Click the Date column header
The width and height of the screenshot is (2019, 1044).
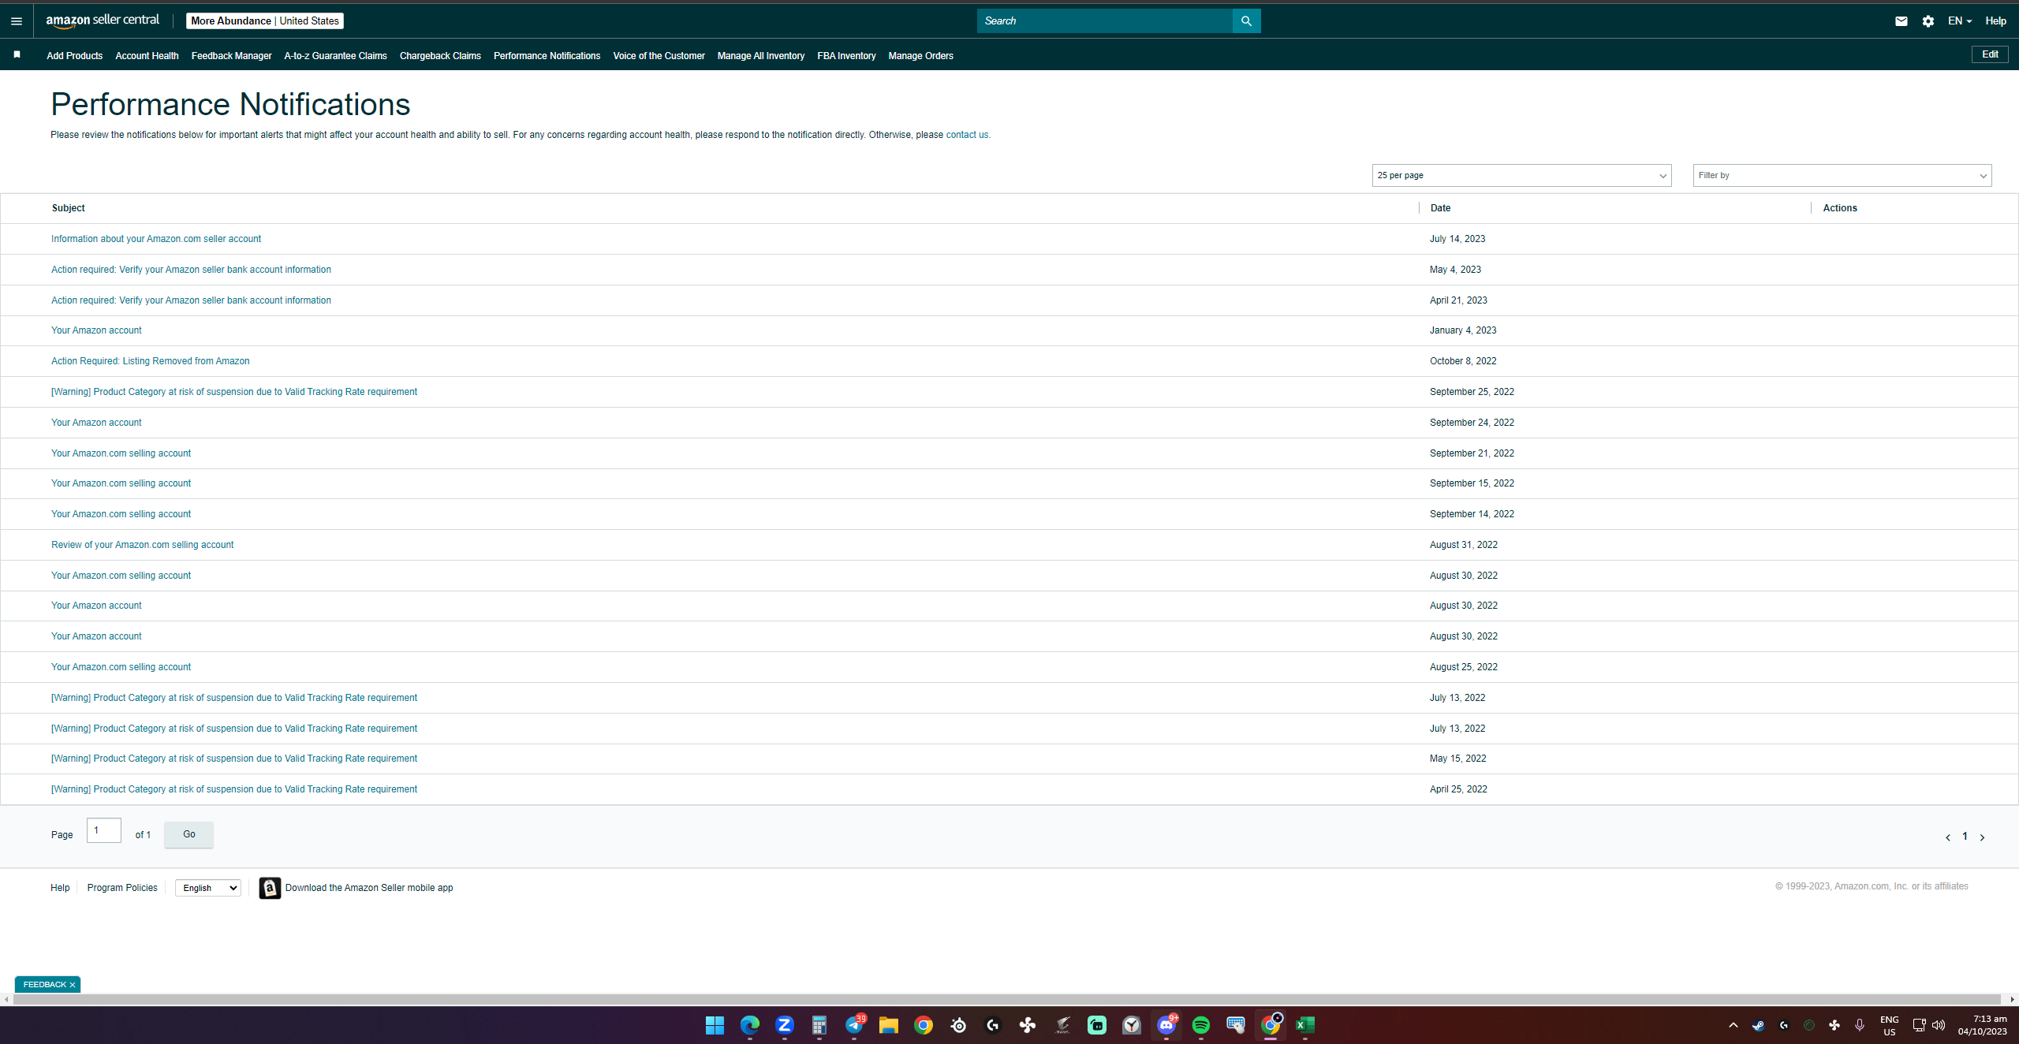coord(1440,208)
